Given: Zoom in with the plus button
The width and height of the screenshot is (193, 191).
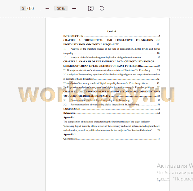Looking at the screenshot, I should click(74, 8).
